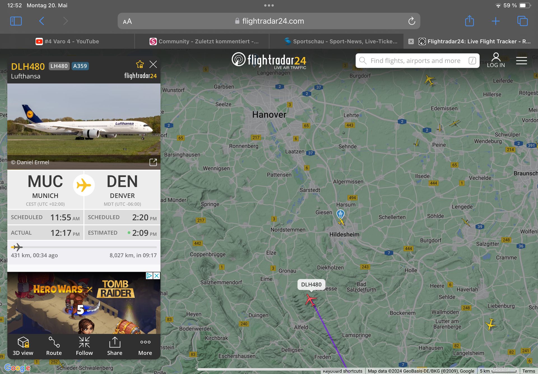The width and height of the screenshot is (538, 374).
Task: Add DLH480 to favorites with star
Action: (140, 64)
